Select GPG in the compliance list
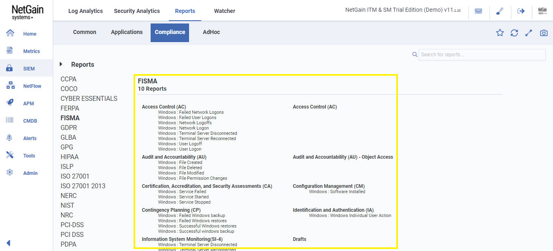This screenshot has height=251, width=553. click(67, 147)
